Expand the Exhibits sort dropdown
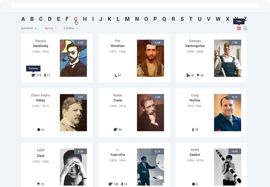This screenshot has height=187, width=270. (x=71, y=28)
